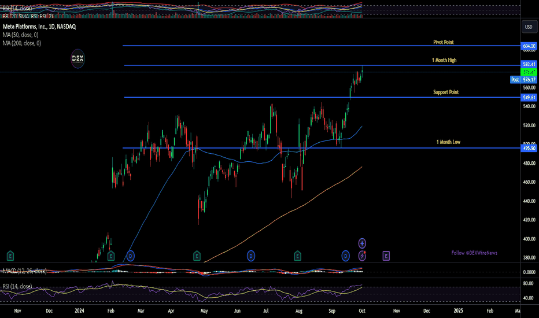
Task: Select the MA (200, close, 0) indicator legend
Action: click(21, 43)
